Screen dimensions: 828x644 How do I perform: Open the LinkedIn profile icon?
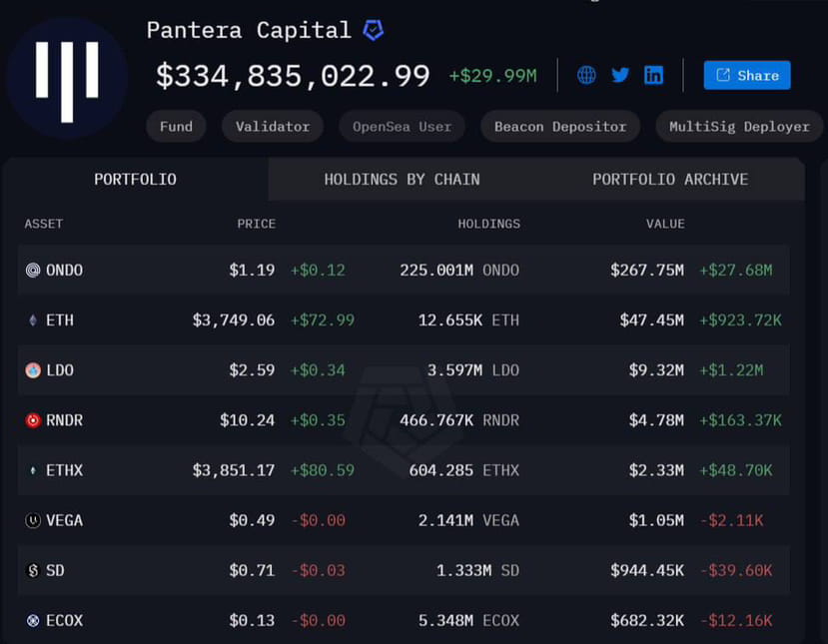pos(654,75)
